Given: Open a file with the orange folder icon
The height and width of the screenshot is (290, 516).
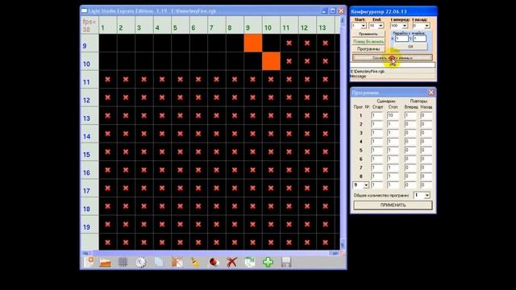Looking at the screenshot, I should click(x=106, y=263).
